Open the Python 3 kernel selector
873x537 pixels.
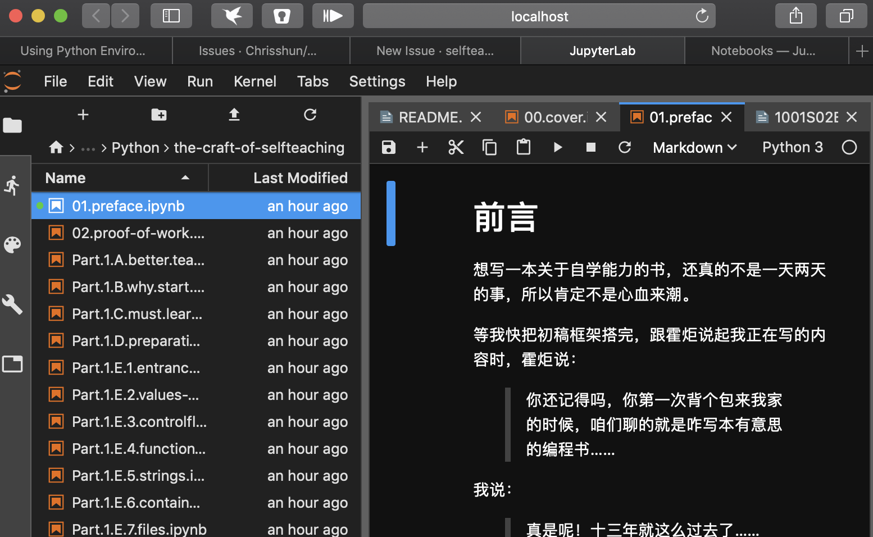click(792, 147)
